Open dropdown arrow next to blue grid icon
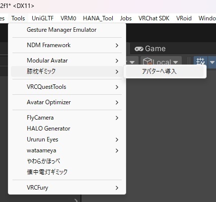 pyautogui.click(x=212, y=62)
